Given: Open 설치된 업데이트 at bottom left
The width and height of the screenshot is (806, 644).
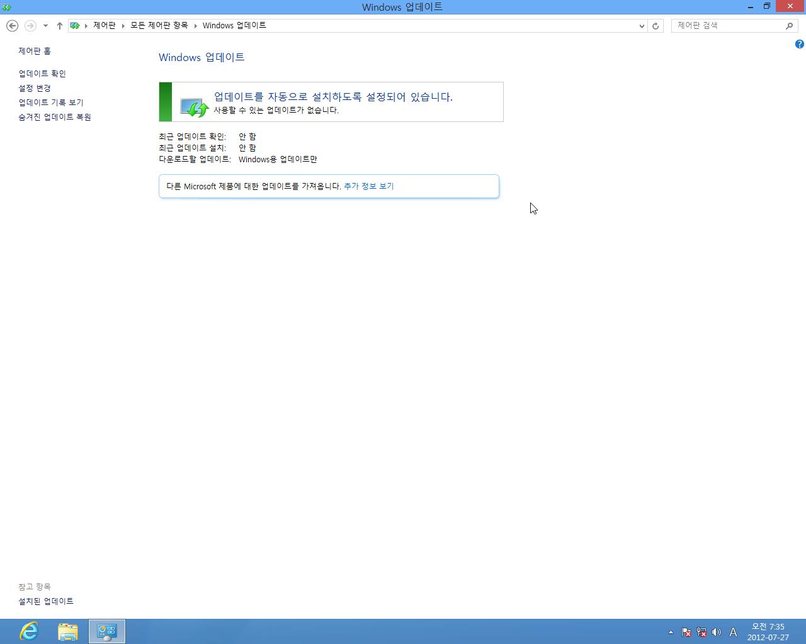Looking at the screenshot, I should [46, 601].
